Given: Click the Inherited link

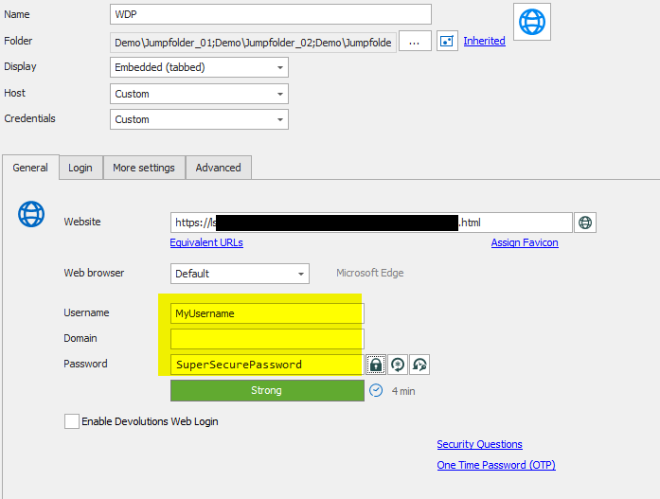Looking at the screenshot, I should 485,41.
